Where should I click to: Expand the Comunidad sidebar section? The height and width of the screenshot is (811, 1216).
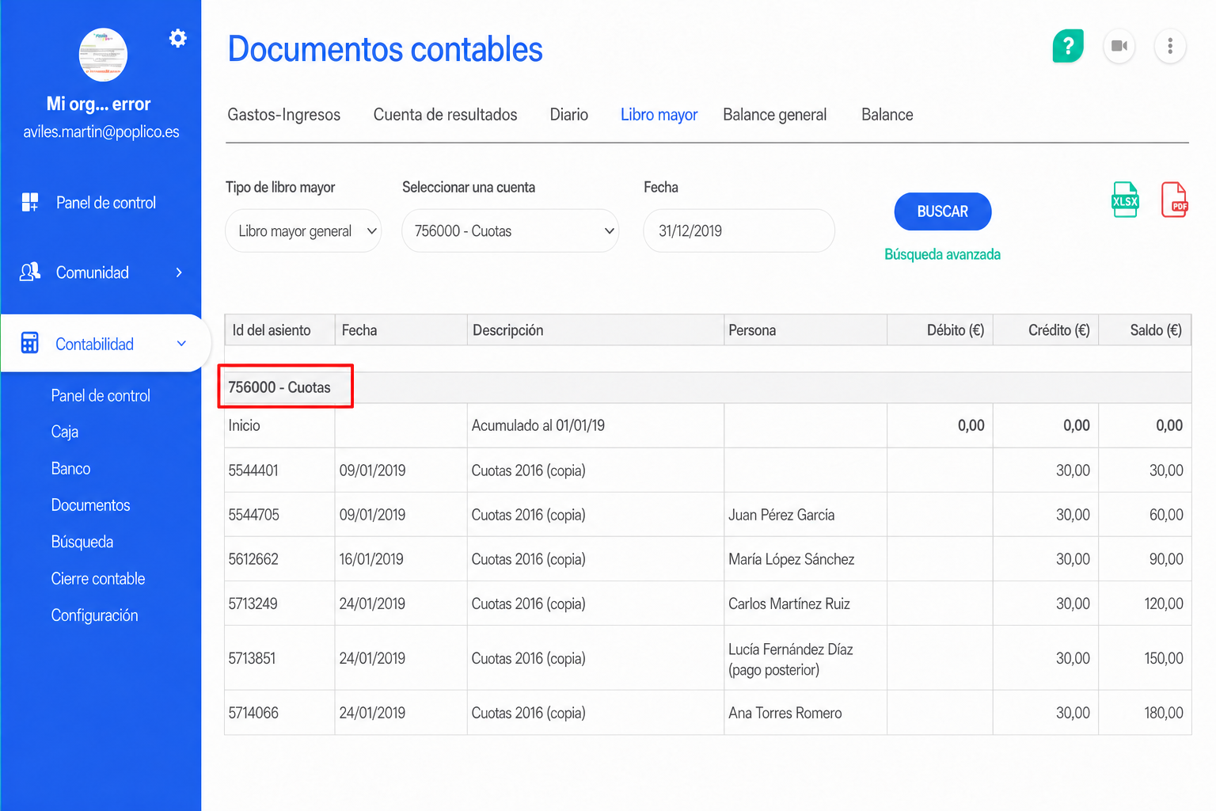pos(179,272)
